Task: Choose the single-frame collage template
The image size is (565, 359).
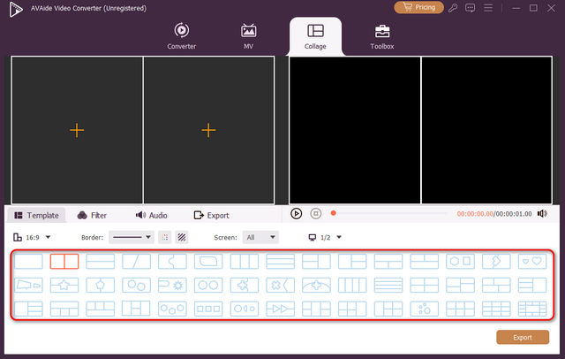Action: (x=29, y=261)
